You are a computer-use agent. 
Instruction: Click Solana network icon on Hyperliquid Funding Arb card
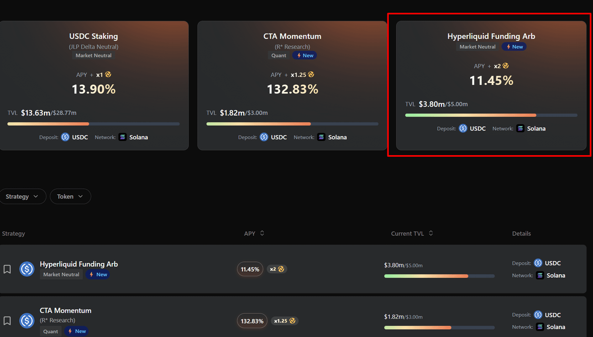pos(520,128)
